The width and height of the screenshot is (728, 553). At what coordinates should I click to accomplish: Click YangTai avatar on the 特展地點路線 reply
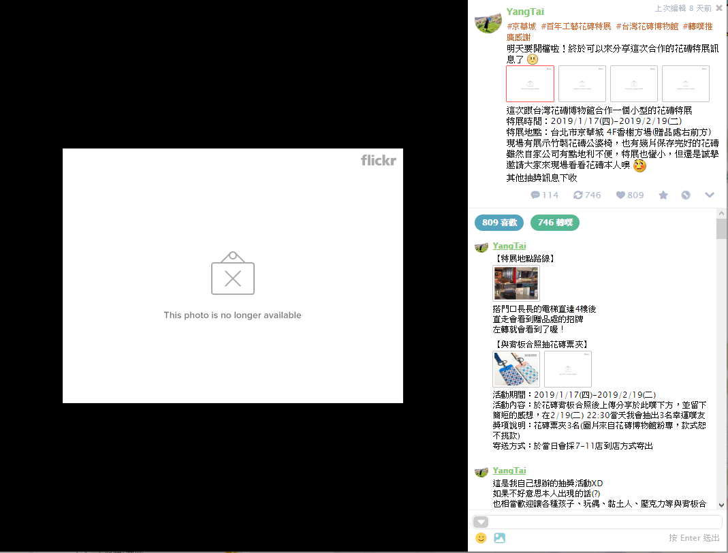click(481, 247)
